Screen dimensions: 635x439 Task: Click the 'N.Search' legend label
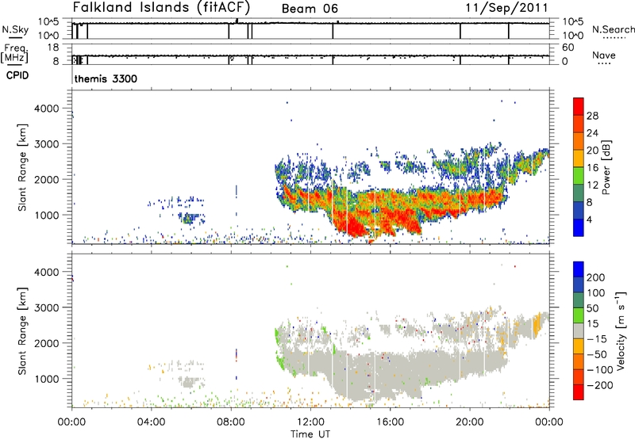point(613,29)
